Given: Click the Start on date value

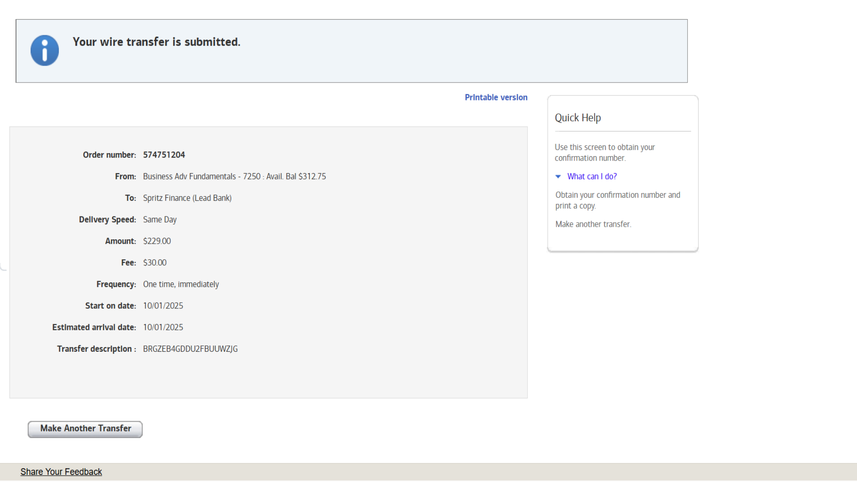Looking at the screenshot, I should pyautogui.click(x=163, y=306).
